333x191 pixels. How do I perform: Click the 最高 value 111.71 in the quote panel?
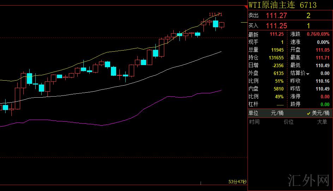tap(323, 58)
